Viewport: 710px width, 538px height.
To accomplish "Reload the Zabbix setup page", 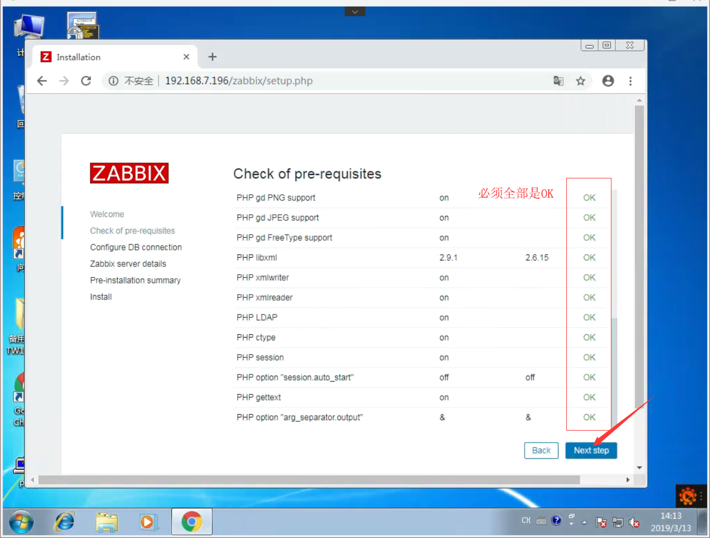I will click(86, 81).
